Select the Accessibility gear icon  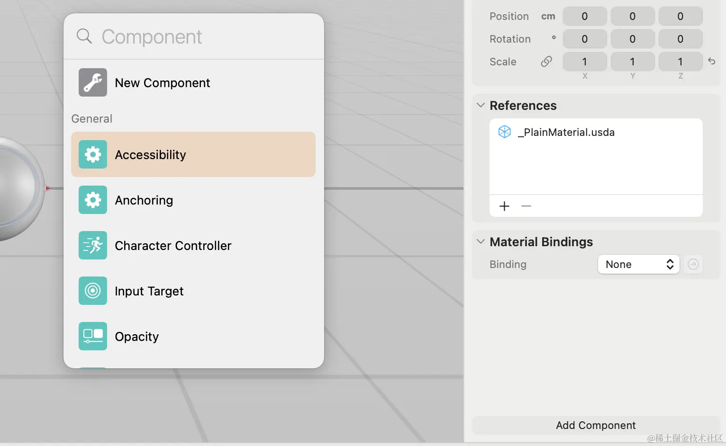click(93, 154)
